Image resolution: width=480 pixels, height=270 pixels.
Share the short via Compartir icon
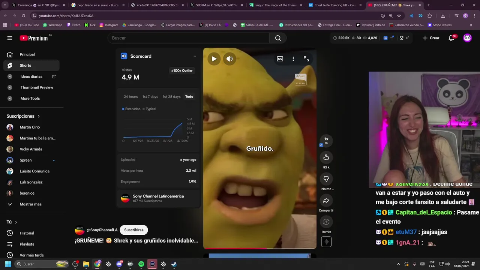pos(326,201)
